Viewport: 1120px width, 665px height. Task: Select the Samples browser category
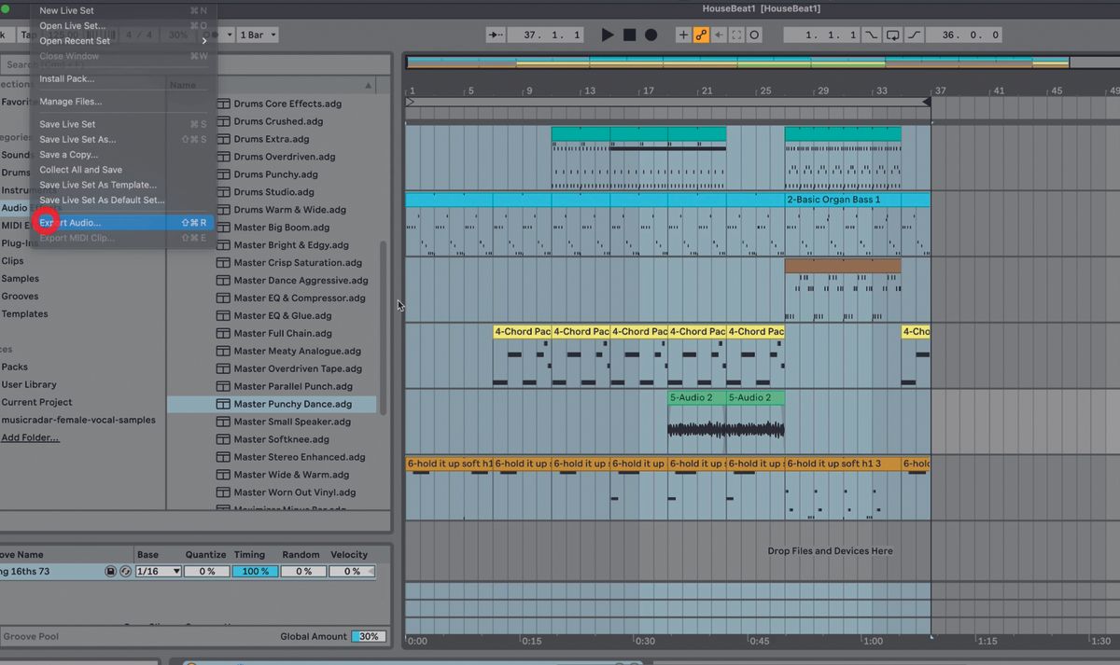[21, 279]
